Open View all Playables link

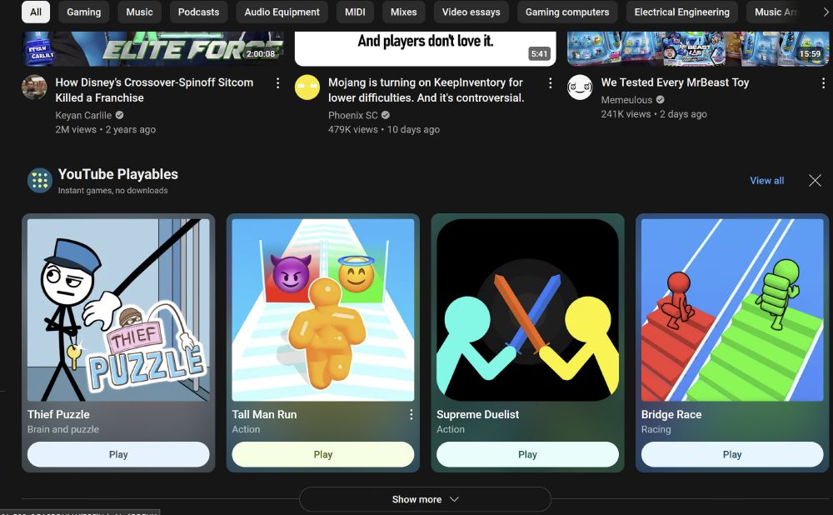(x=766, y=181)
